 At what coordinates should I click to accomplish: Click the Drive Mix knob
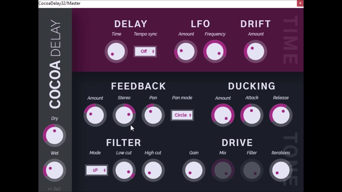223,170
